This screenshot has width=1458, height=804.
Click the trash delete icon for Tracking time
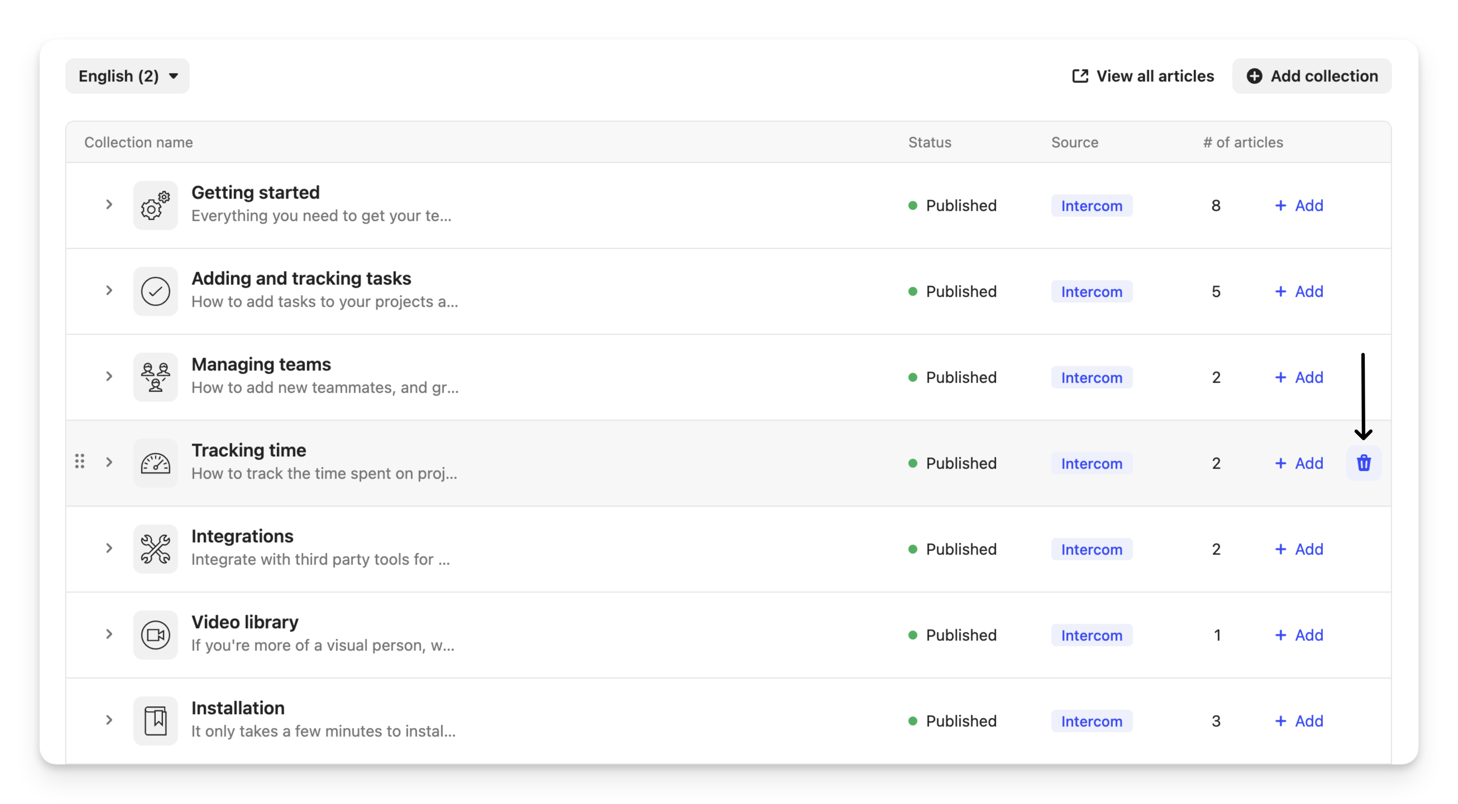click(x=1364, y=463)
